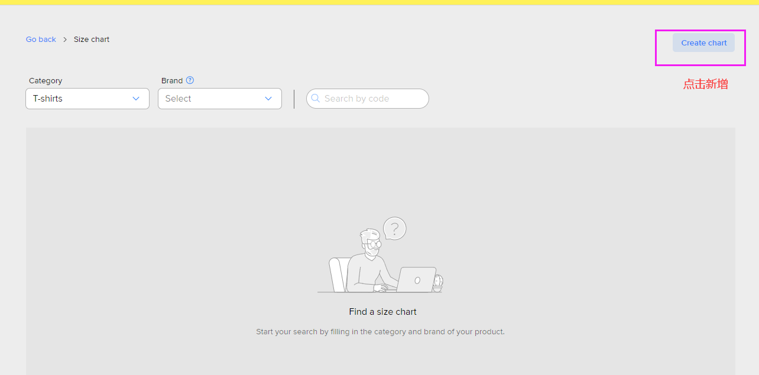Open the Brand Select combo box

pyautogui.click(x=220, y=99)
